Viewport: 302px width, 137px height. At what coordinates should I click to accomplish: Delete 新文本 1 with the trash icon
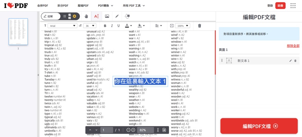click(x=296, y=61)
